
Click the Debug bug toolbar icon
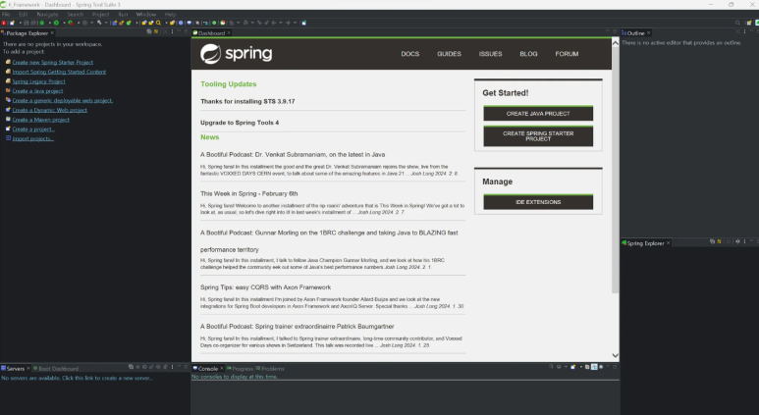click(x=41, y=23)
